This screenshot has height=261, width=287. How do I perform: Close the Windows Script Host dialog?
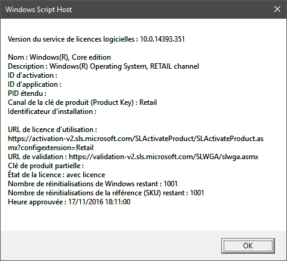pyautogui.click(x=277, y=9)
